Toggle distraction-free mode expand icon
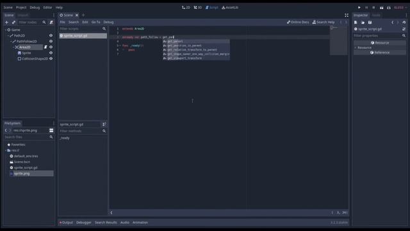 [x=347, y=15]
